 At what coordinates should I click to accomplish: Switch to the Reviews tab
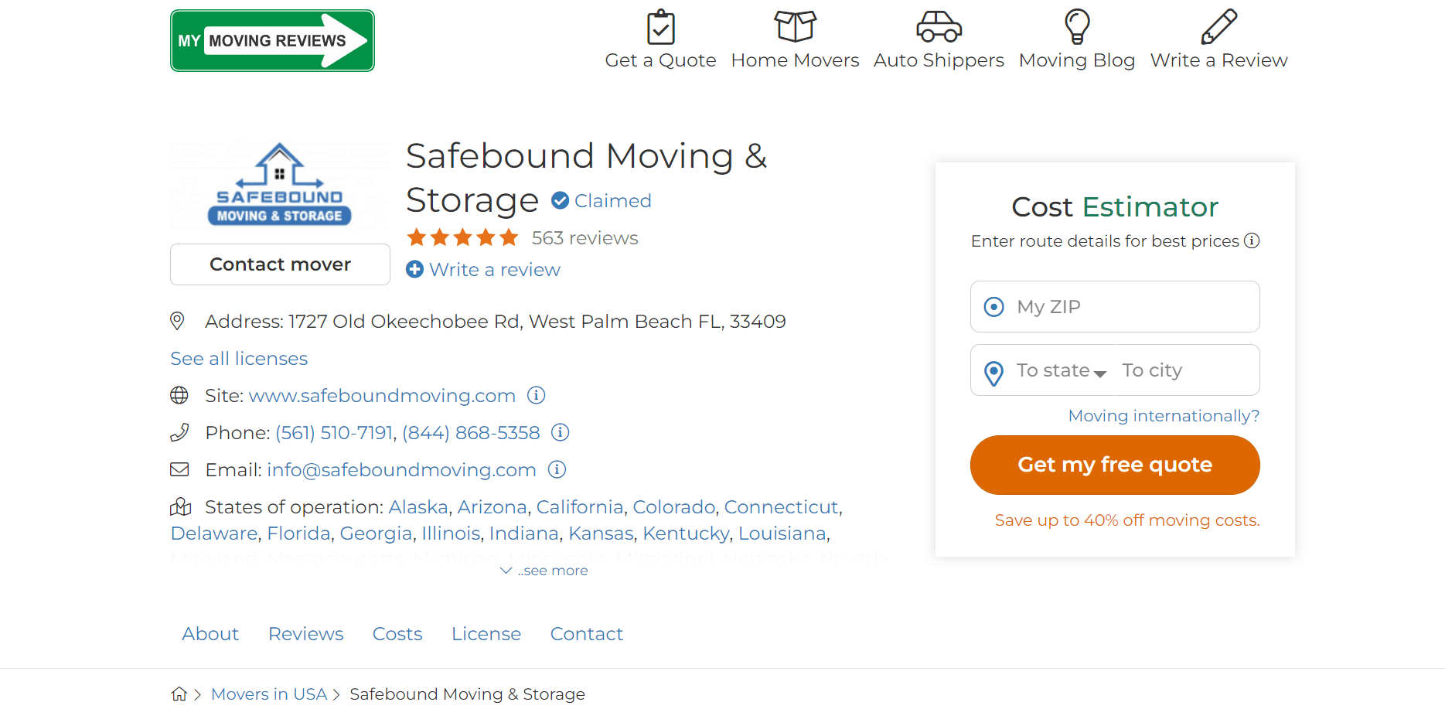click(x=305, y=634)
